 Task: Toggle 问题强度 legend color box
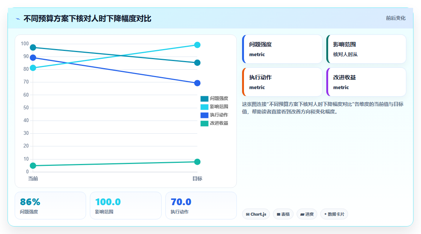point(204,99)
